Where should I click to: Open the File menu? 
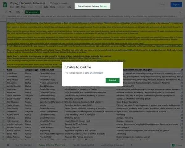(12, 7)
